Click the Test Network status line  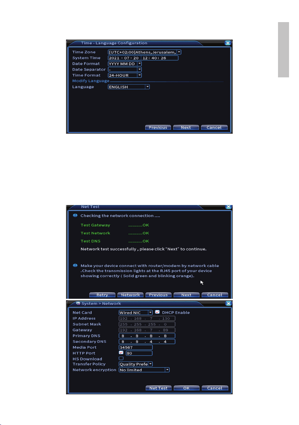(115, 233)
